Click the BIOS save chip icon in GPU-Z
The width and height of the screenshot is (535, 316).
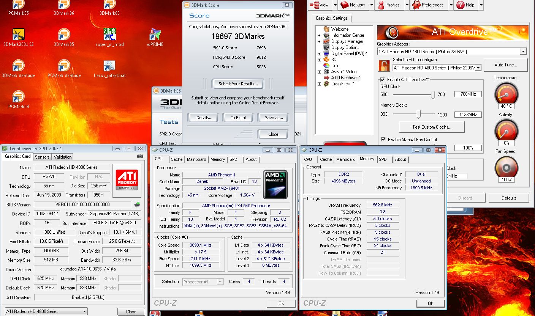pos(137,204)
